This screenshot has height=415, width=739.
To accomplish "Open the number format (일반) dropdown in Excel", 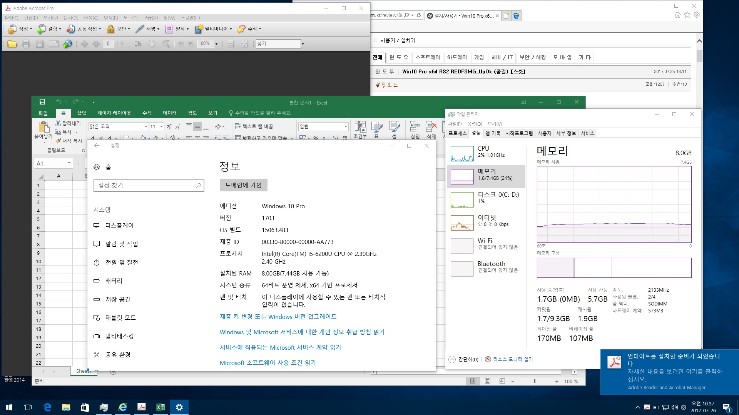I will [x=346, y=127].
